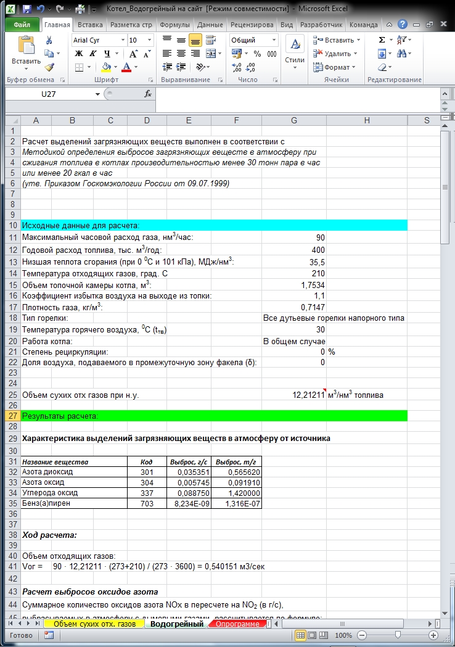
Task: Pick the yellow fill color swatch
Action: pyautogui.click(x=106, y=67)
